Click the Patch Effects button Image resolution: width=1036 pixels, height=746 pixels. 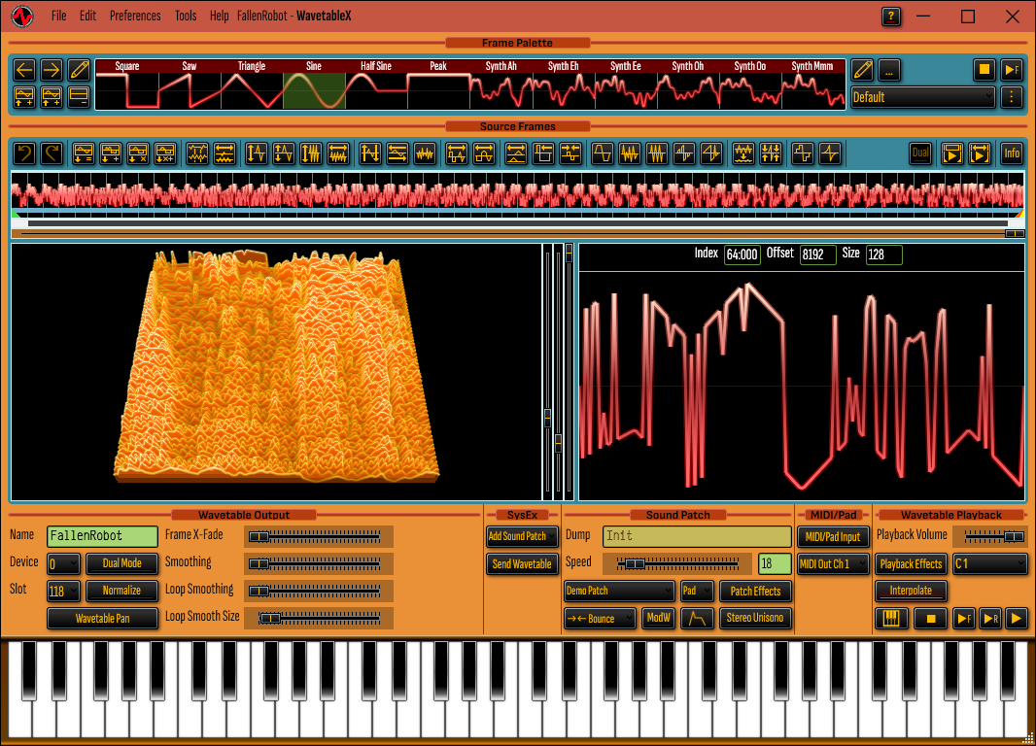pyautogui.click(x=755, y=591)
